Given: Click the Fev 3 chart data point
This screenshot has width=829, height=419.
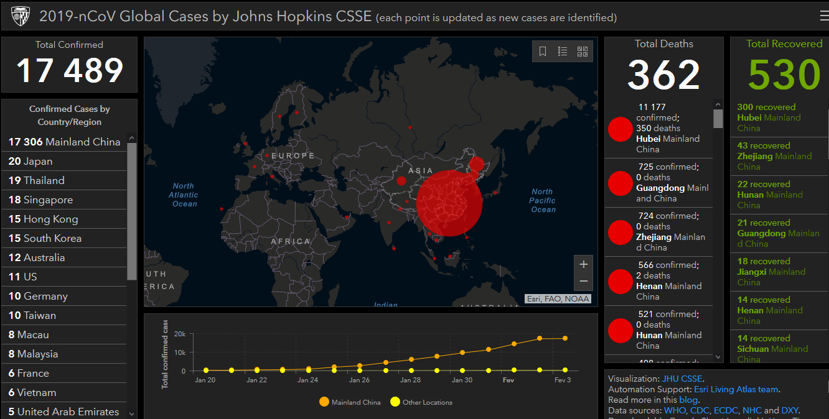Looking at the screenshot, I should [565, 338].
